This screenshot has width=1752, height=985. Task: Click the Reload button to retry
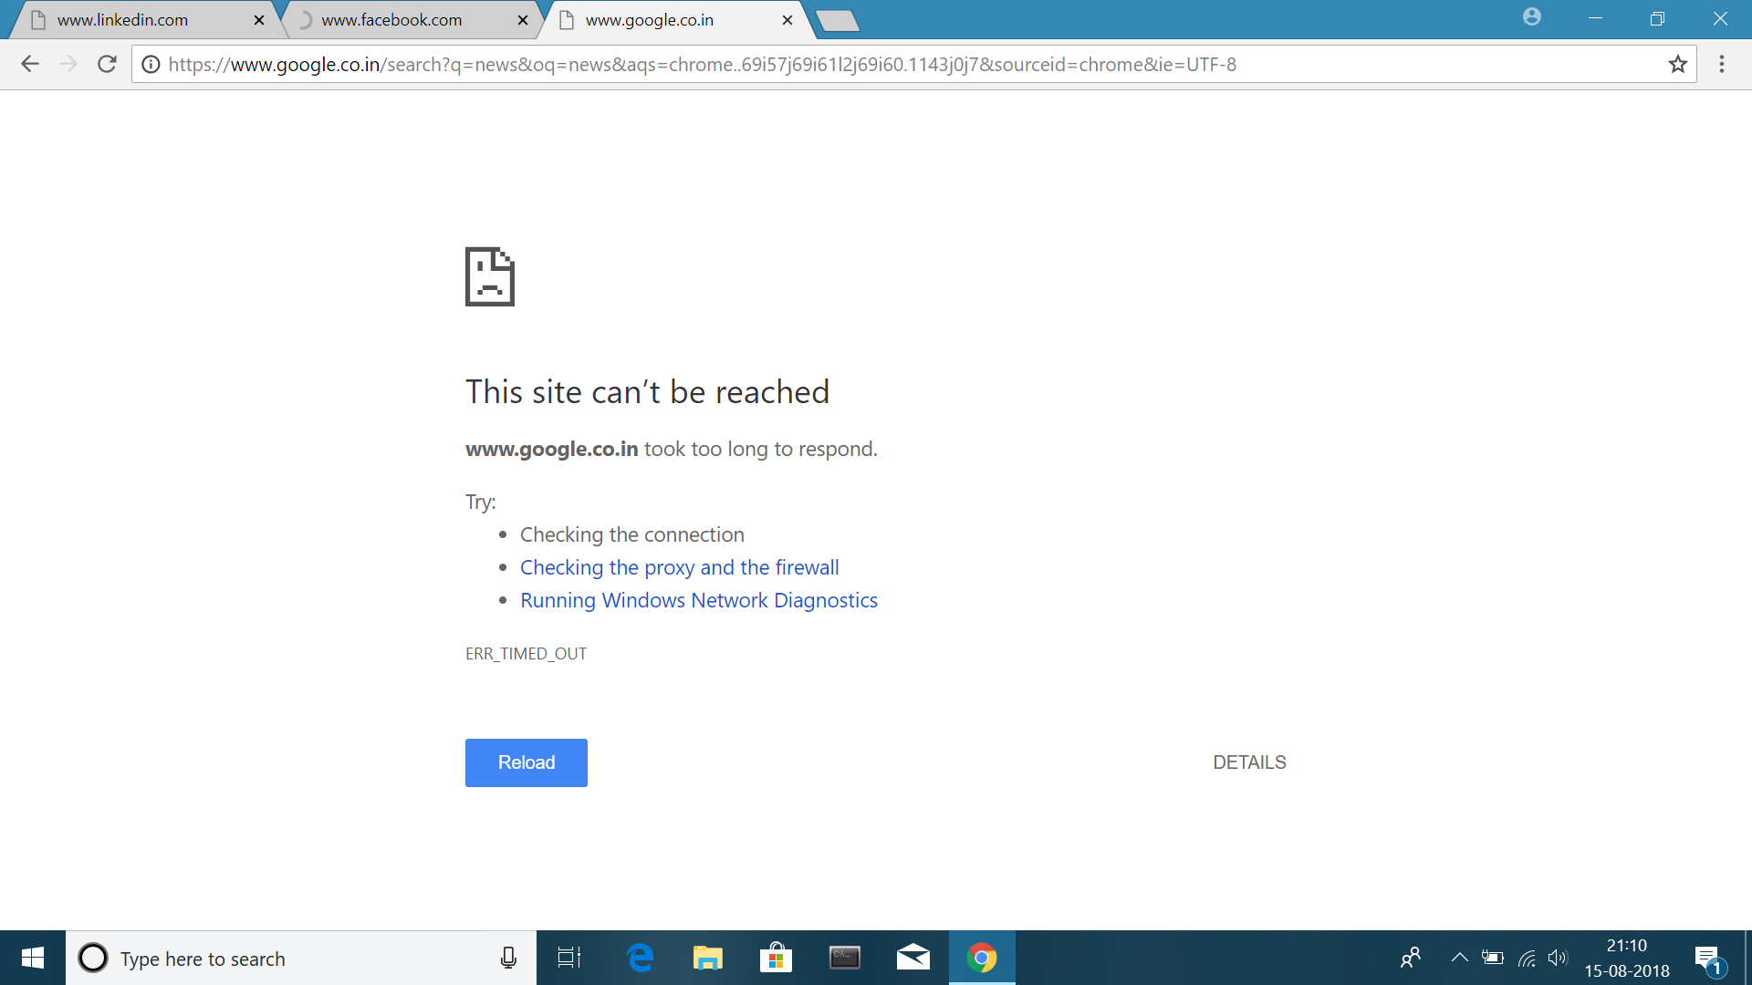pyautogui.click(x=526, y=762)
